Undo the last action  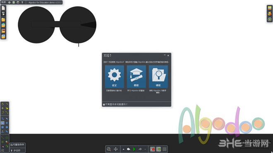(129, 149)
